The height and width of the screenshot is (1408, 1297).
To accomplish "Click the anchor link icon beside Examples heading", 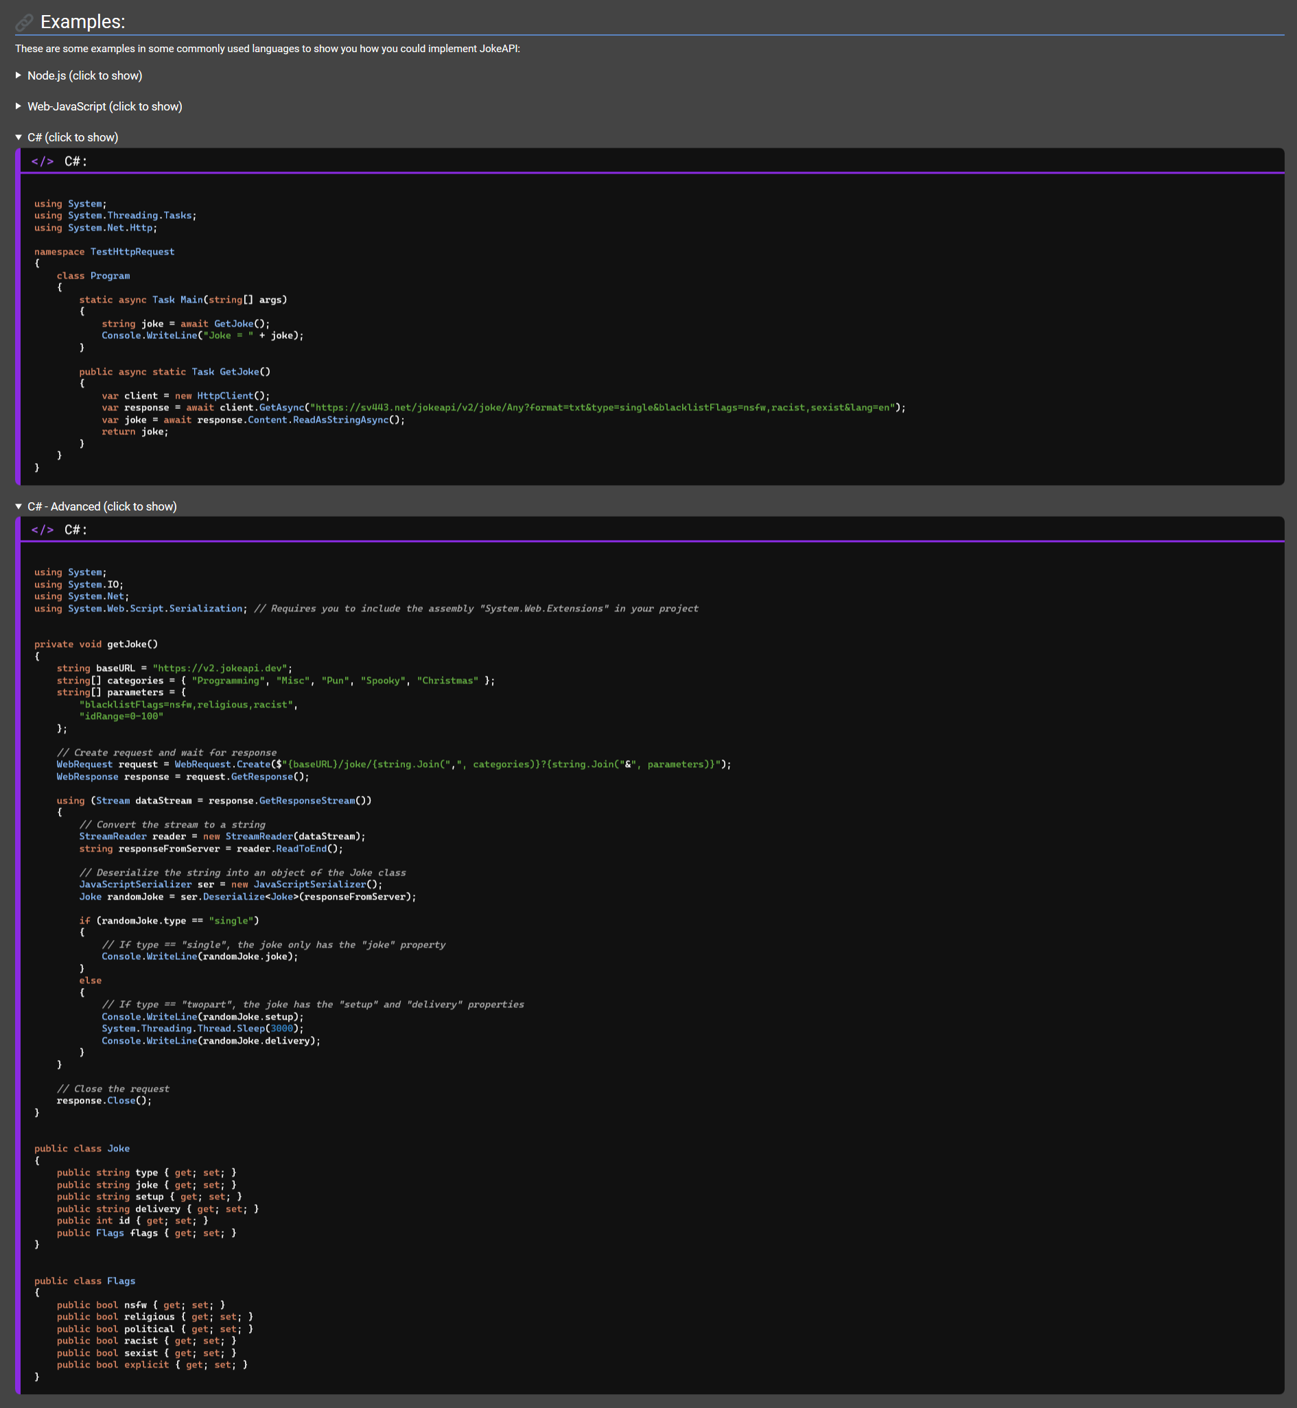I will [25, 23].
